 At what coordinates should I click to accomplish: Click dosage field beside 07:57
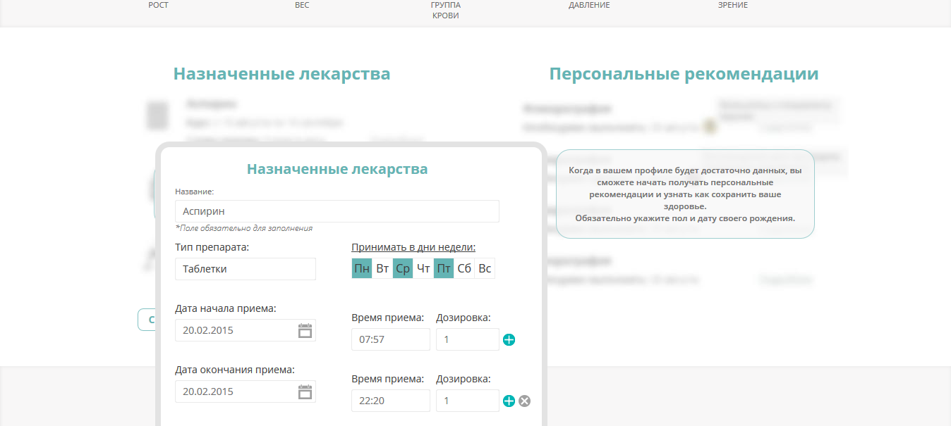467,339
